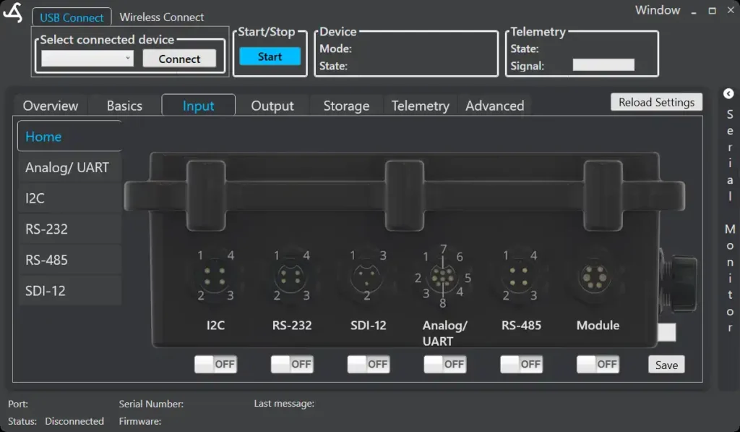Click the Telemetry State label
Image resolution: width=740 pixels, height=432 pixels.
[x=525, y=48]
